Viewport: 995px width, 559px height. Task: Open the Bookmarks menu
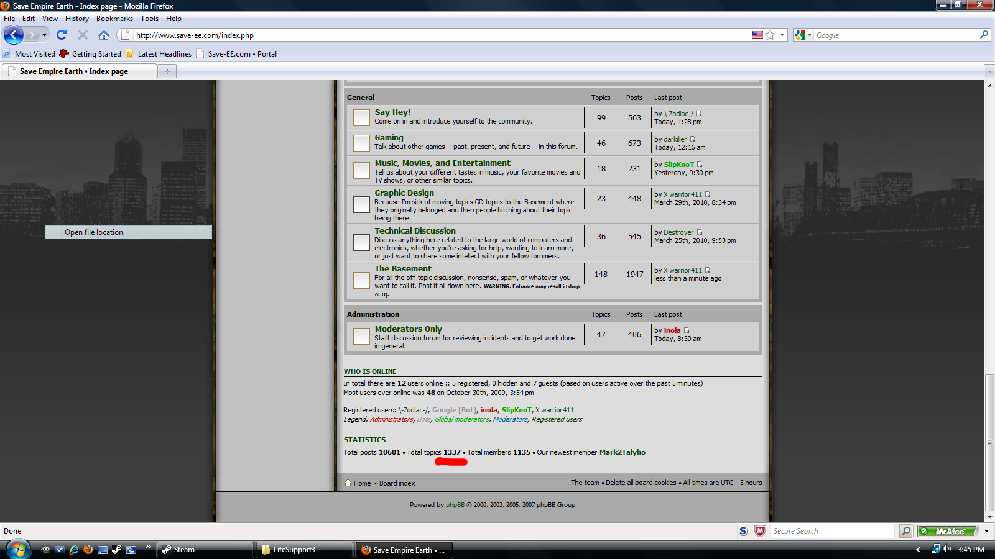[x=114, y=19]
